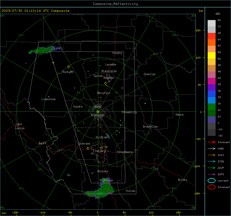Click the magenta 18TS arrow legend icon

click(211, 174)
